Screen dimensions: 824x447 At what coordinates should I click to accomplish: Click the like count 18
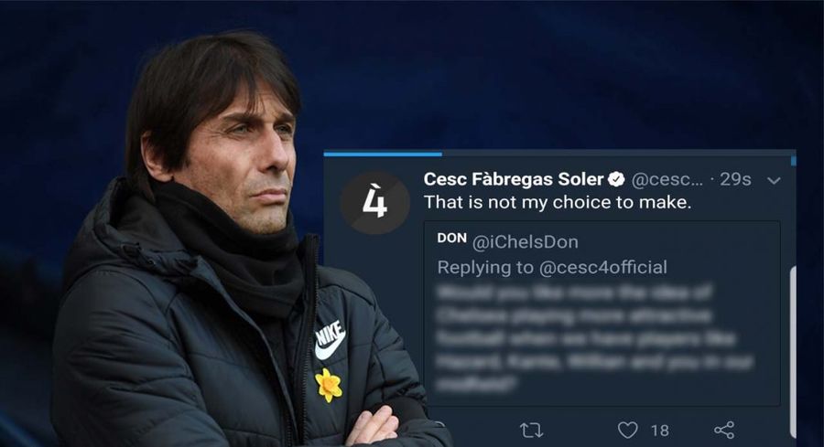coord(660,431)
